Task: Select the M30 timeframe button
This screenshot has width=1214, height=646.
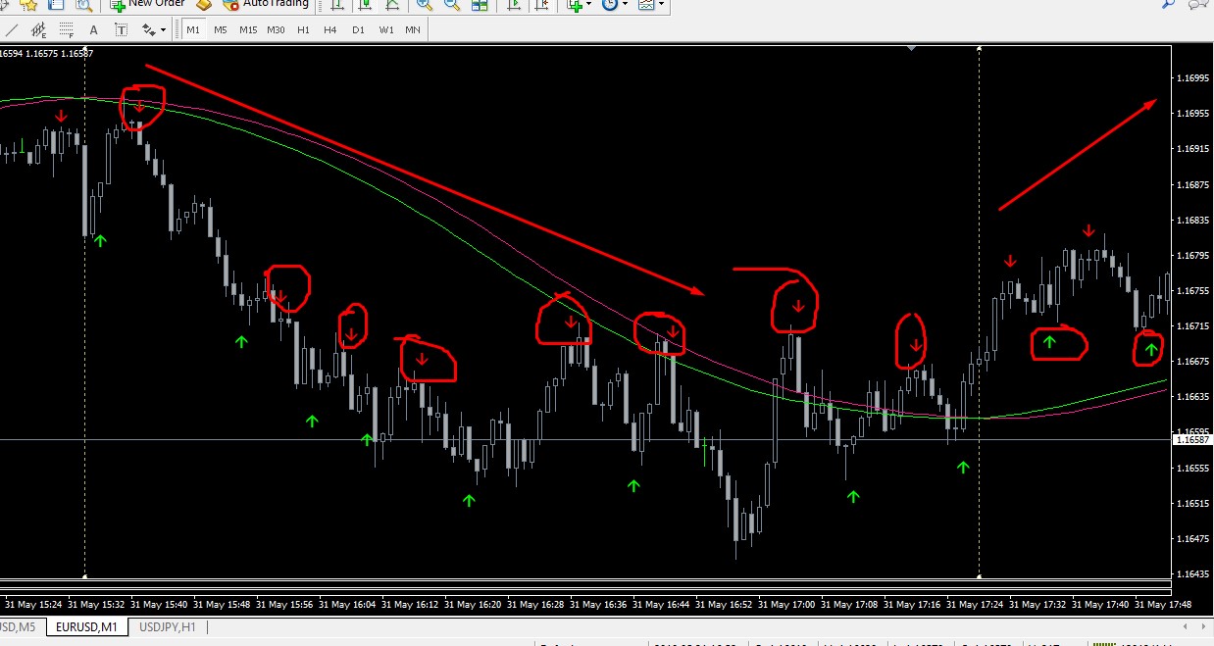Action: click(277, 30)
